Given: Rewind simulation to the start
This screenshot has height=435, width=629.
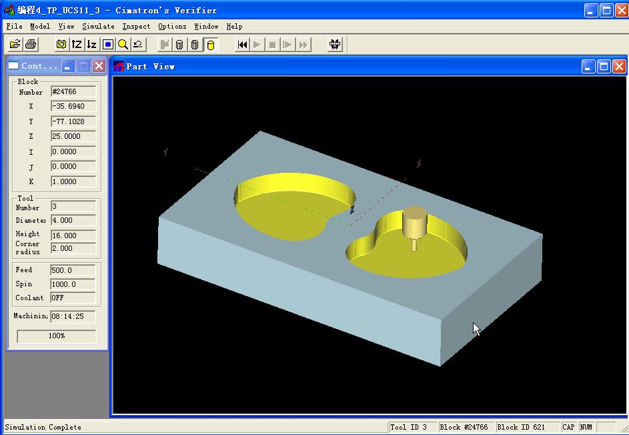Looking at the screenshot, I should [x=243, y=45].
